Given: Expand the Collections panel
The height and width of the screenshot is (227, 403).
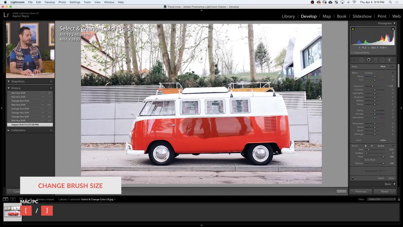Looking at the screenshot, I should click(9, 130).
